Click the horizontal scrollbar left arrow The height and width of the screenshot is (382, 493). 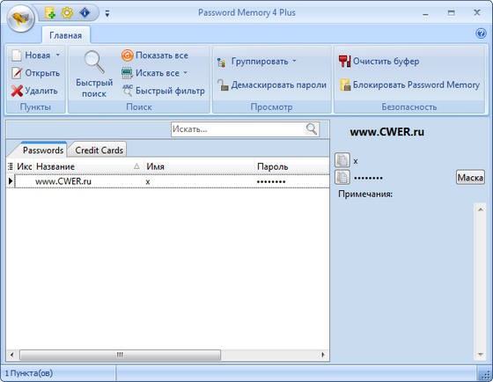click(x=11, y=355)
